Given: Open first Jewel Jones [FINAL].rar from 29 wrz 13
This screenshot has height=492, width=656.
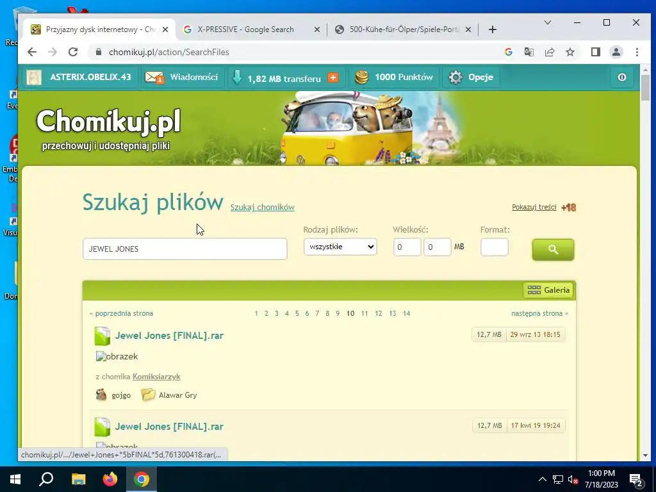Looking at the screenshot, I should point(169,336).
